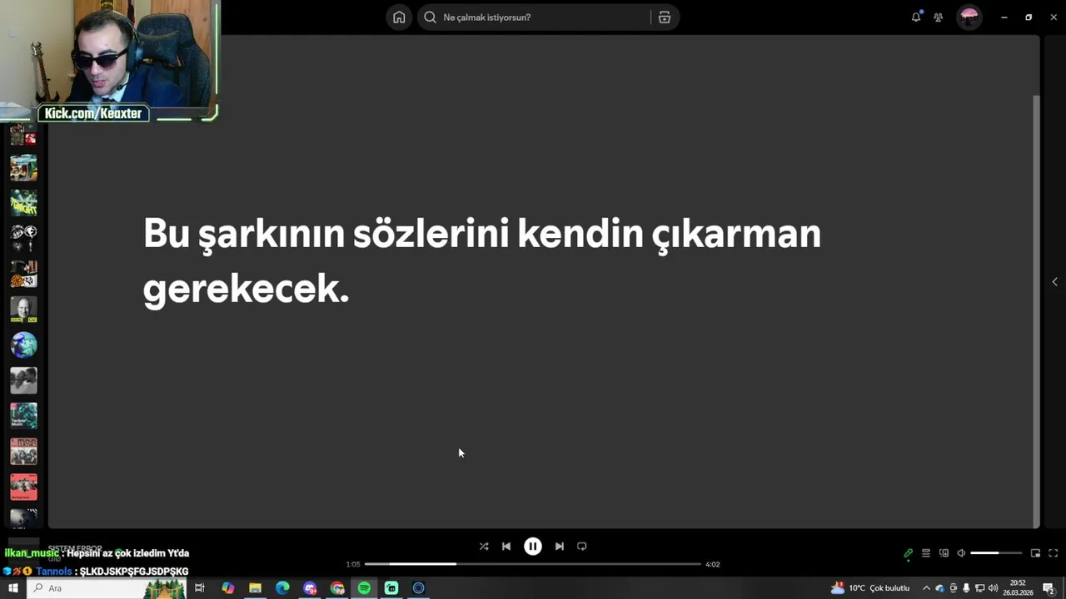The image size is (1066, 599).
Task: Open the teal Streamlabs icon on taskbar
Action: (x=391, y=588)
